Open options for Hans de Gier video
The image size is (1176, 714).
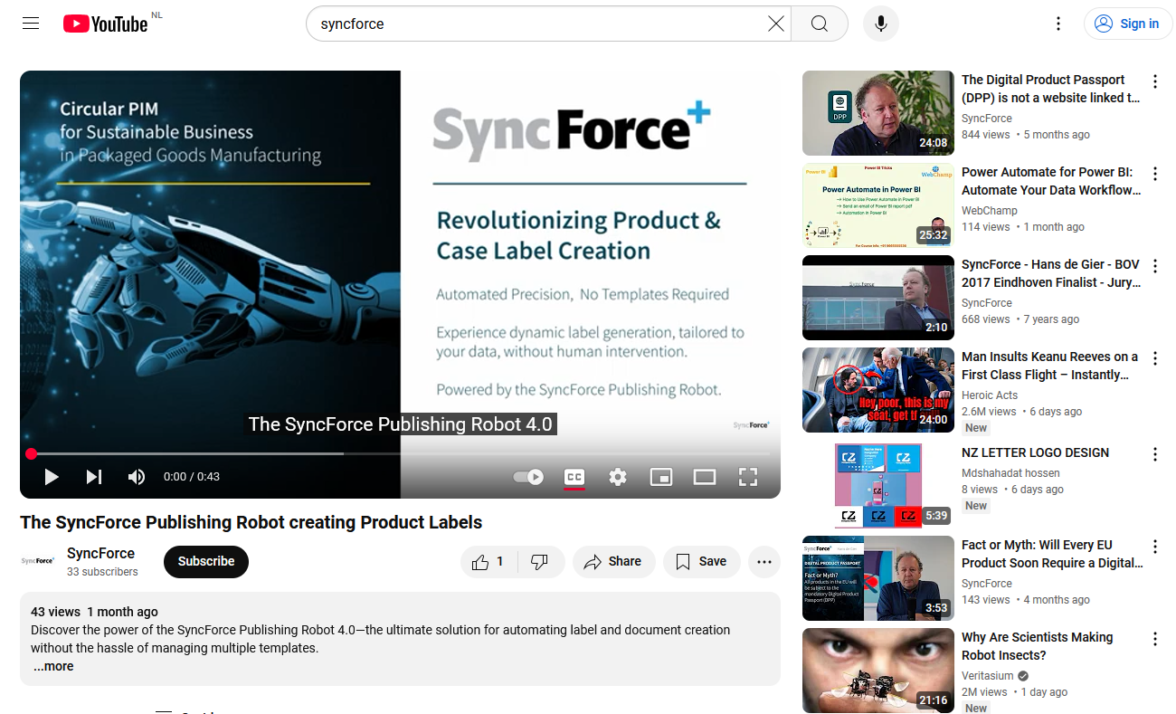tap(1155, 267)
